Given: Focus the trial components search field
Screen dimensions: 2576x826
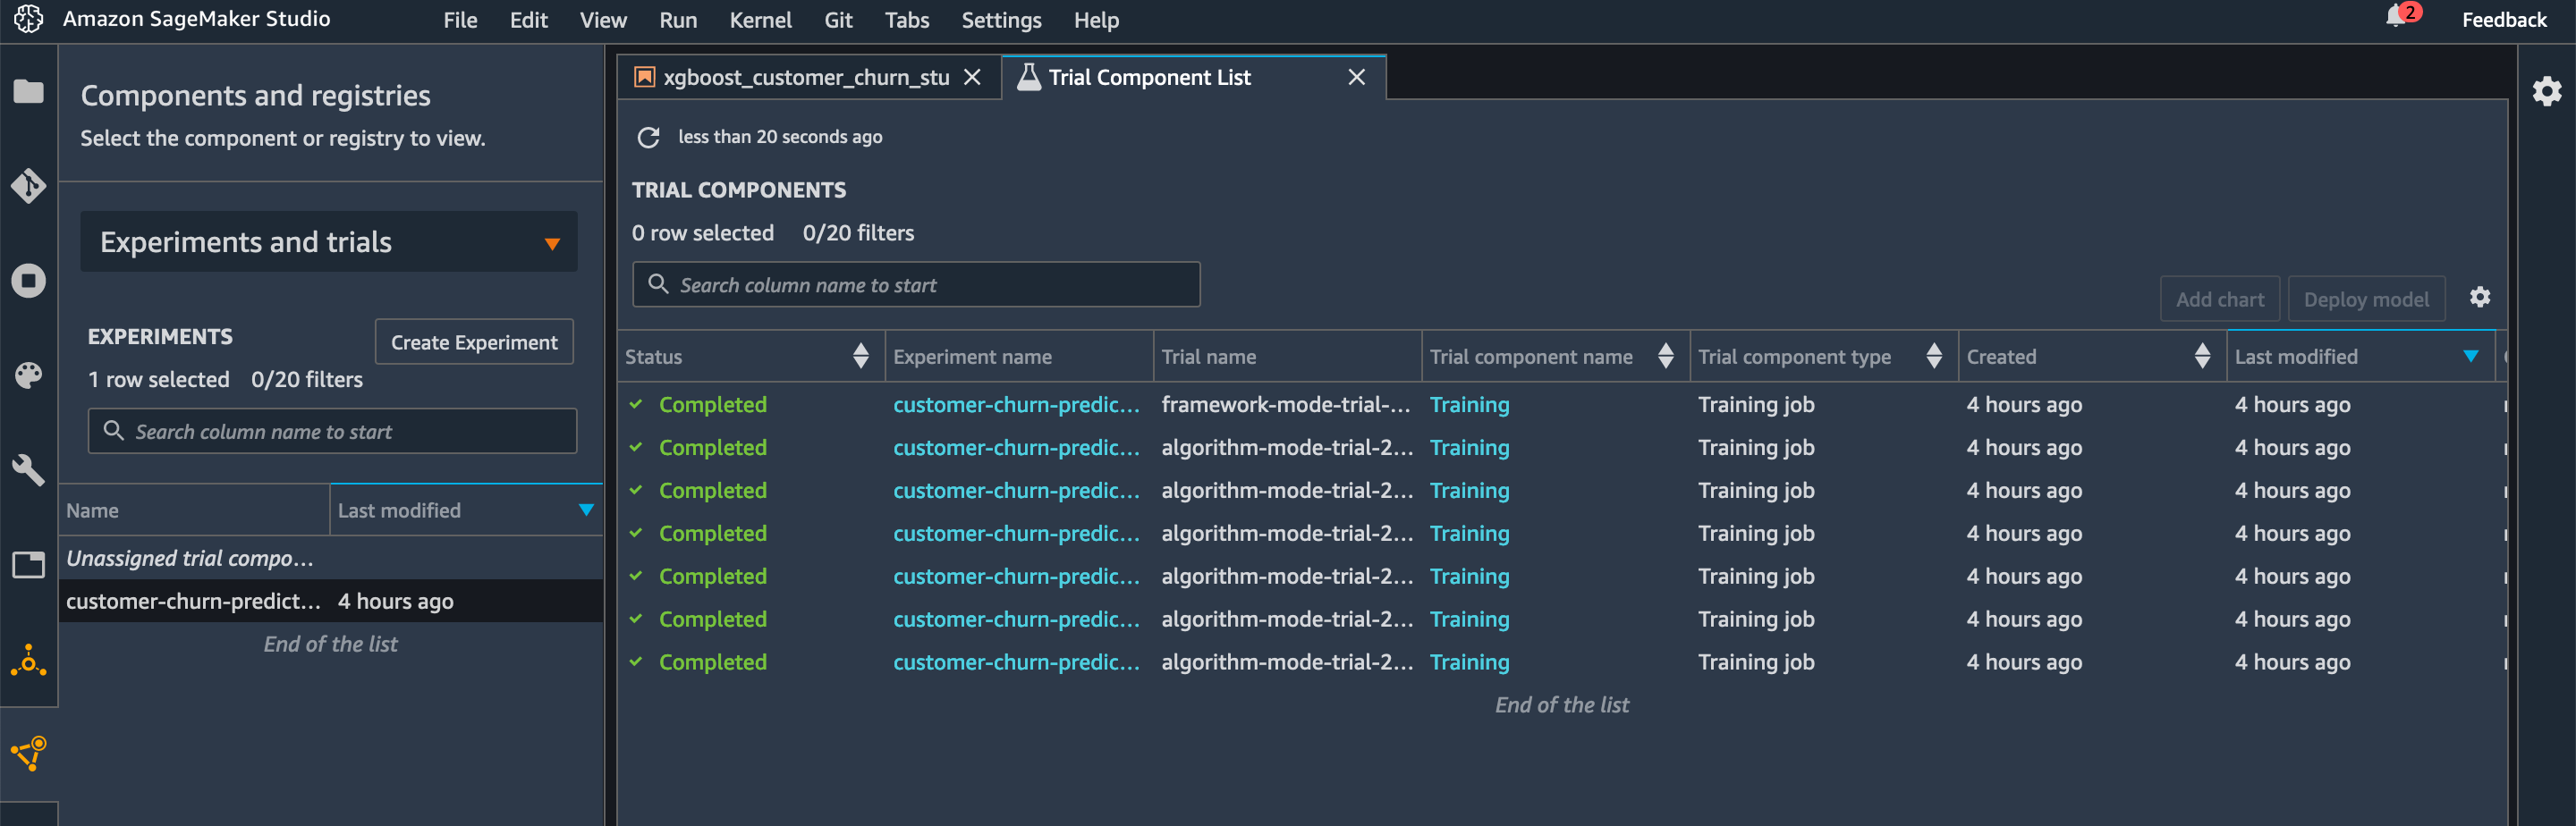Looking at the screenshot, I should 916,284.
